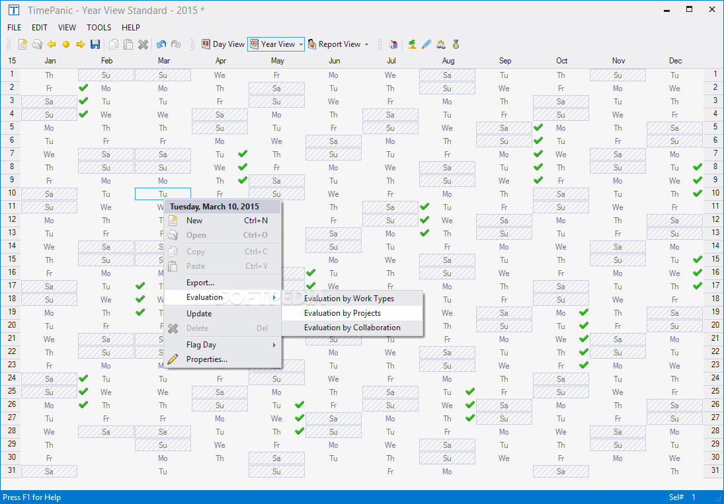
Task: Click the palm tree vacation icon
Action: click(411, 44)
